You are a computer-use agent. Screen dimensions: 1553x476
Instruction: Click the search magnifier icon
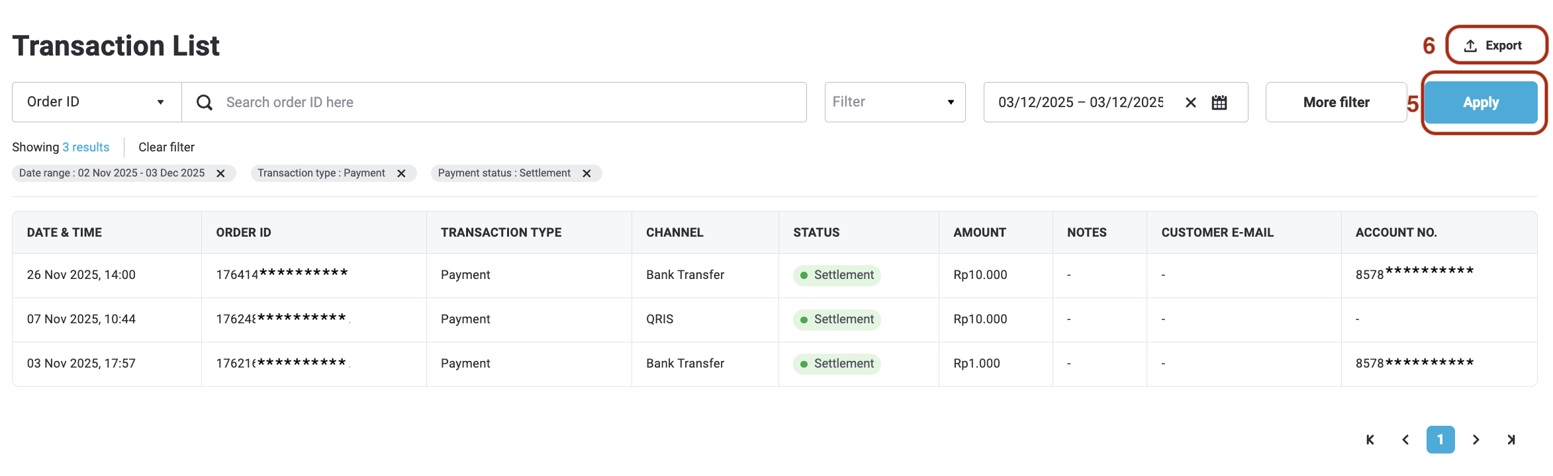205,102
